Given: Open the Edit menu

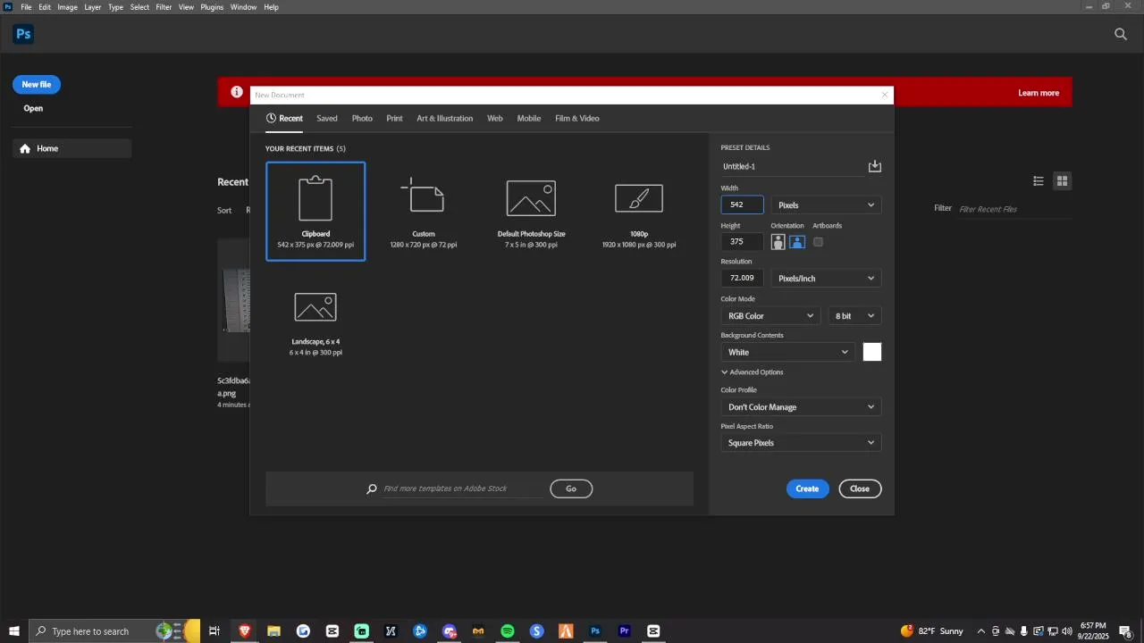Looking at the screenshot, I should click(45, 7).
